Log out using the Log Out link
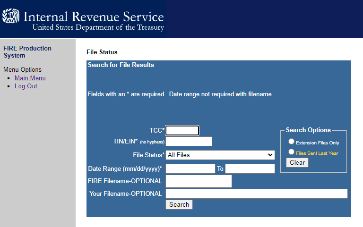This screenshot has height=227, width=363. pos(26,86)
